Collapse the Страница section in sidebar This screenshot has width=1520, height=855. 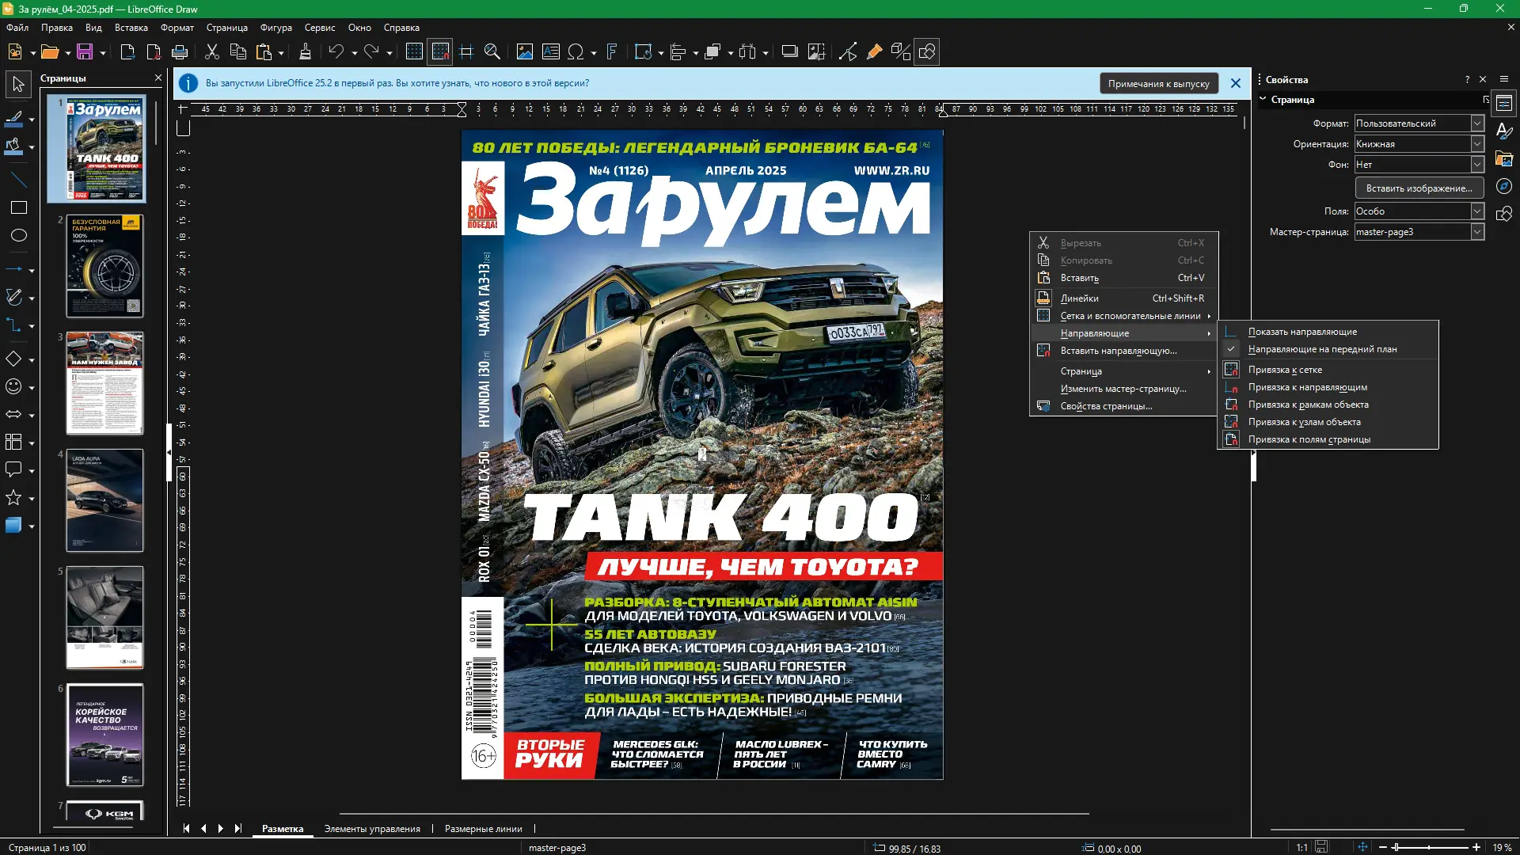click(1263, 100)
